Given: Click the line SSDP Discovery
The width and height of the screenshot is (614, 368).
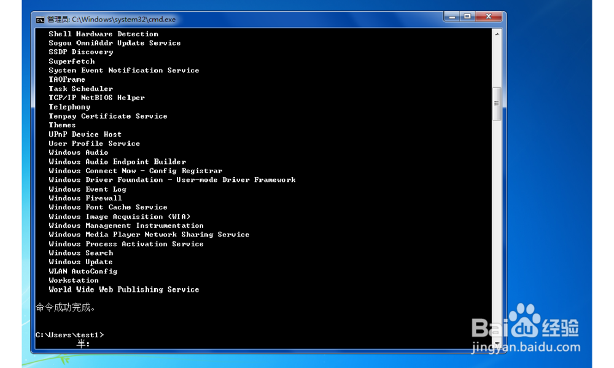Looking at the screenshot, I should 80,52.
